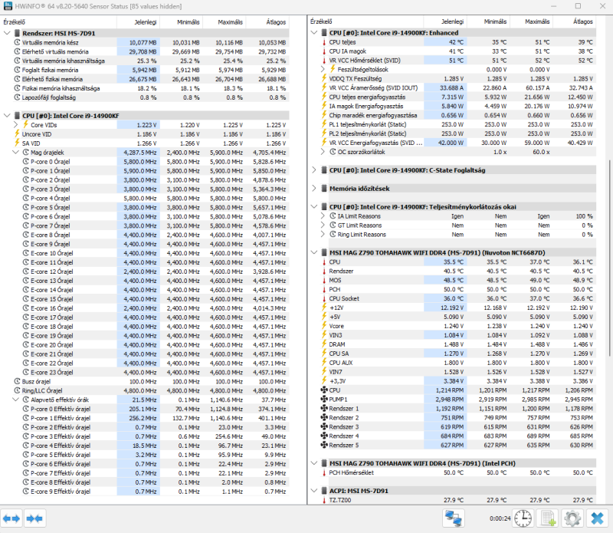Start logging with the sheet plus icon

click(x=547, y=518)
